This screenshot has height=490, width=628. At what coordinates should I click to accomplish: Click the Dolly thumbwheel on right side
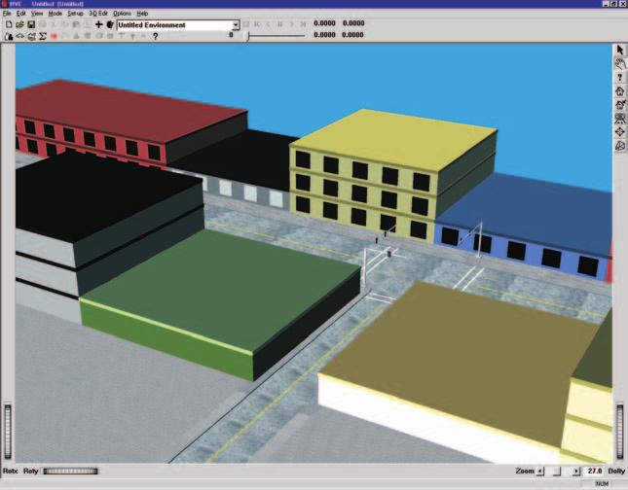tap(619, 432)
